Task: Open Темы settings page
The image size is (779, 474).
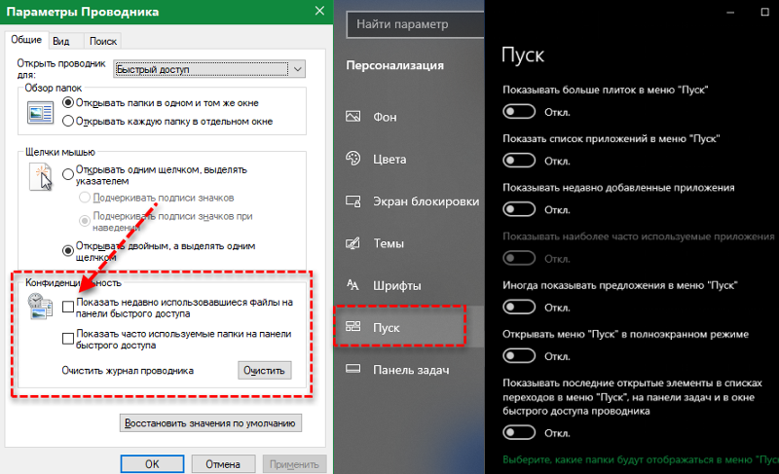Action: [408, 243]
